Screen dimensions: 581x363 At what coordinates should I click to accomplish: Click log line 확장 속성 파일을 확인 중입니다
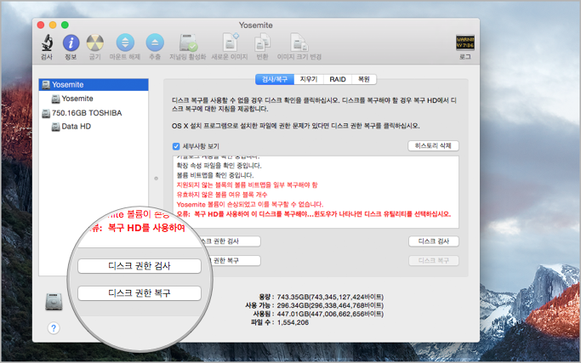click(219, 166)
